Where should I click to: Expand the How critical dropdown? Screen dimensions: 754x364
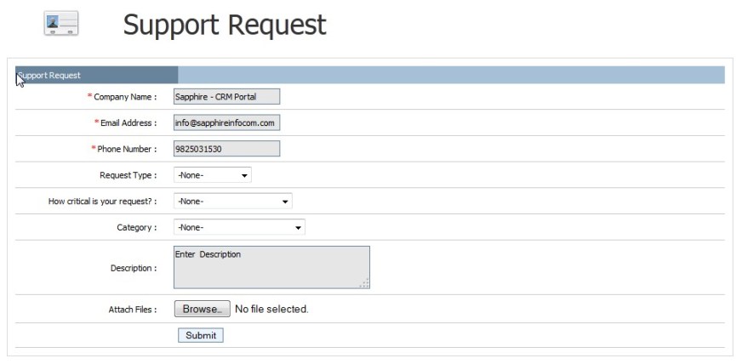point(232,202)
